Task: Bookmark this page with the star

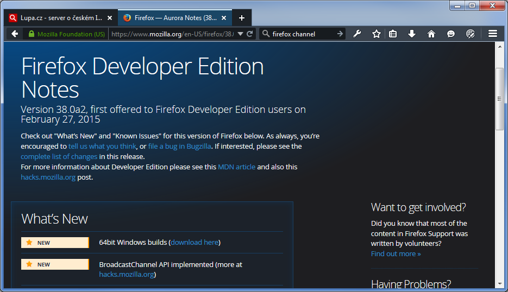Action: click(376, 34)
